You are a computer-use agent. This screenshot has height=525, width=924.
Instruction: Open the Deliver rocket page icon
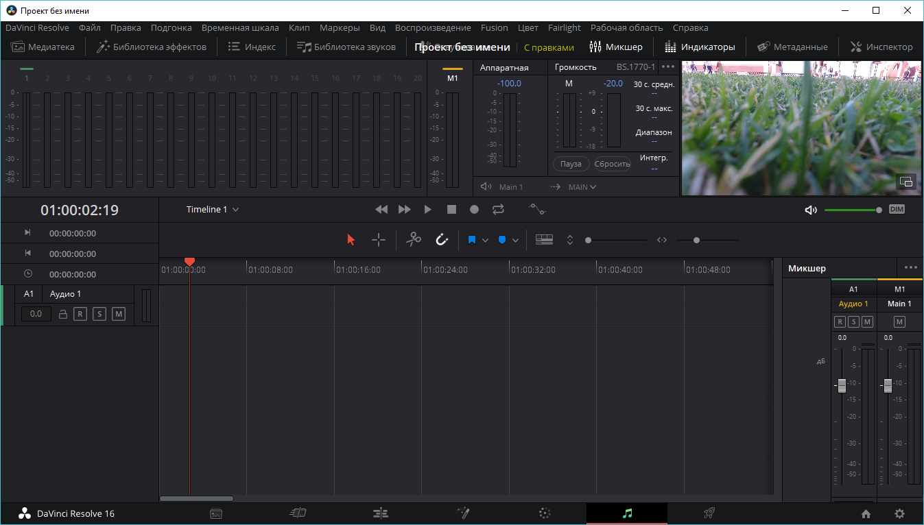point(709,513)
